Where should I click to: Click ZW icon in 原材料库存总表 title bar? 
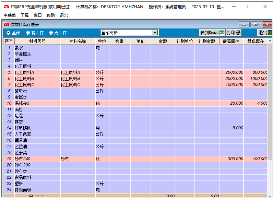[6, 24]
